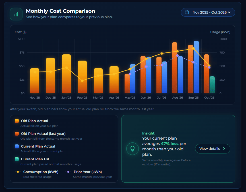The width and height of the screenshot is (246, 192).
Task: Click the Jul '26 consumption line point
Action: pyautogui.click(x=162, y=54)
